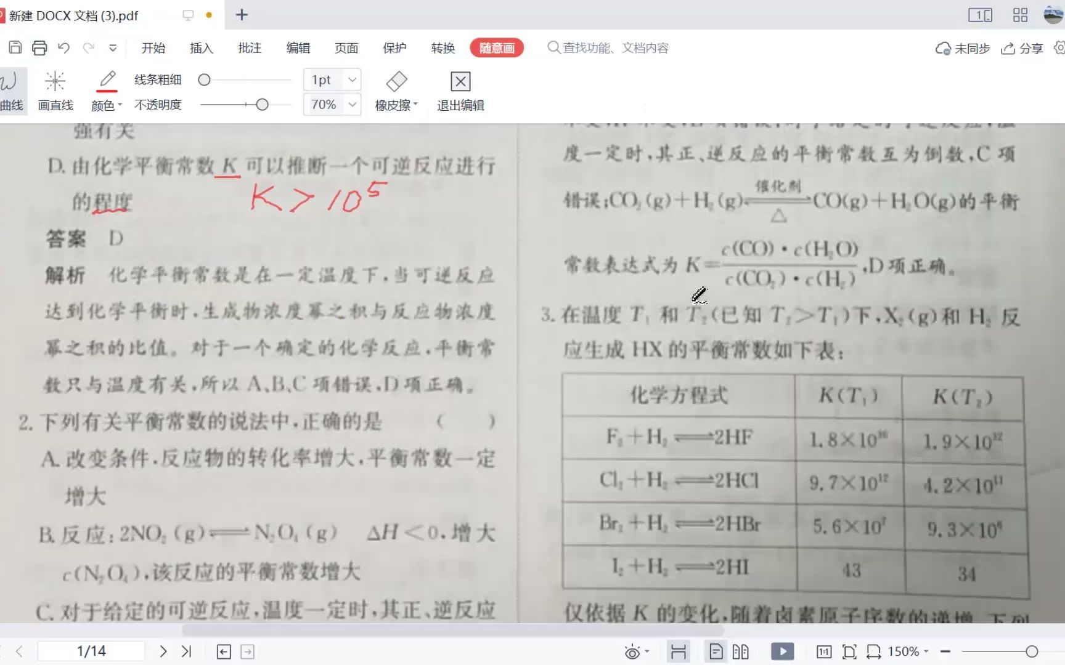Screen dimensions: 1065x665
Task: Activate the 橡皮擦 eraser tool
Action: 395,89
